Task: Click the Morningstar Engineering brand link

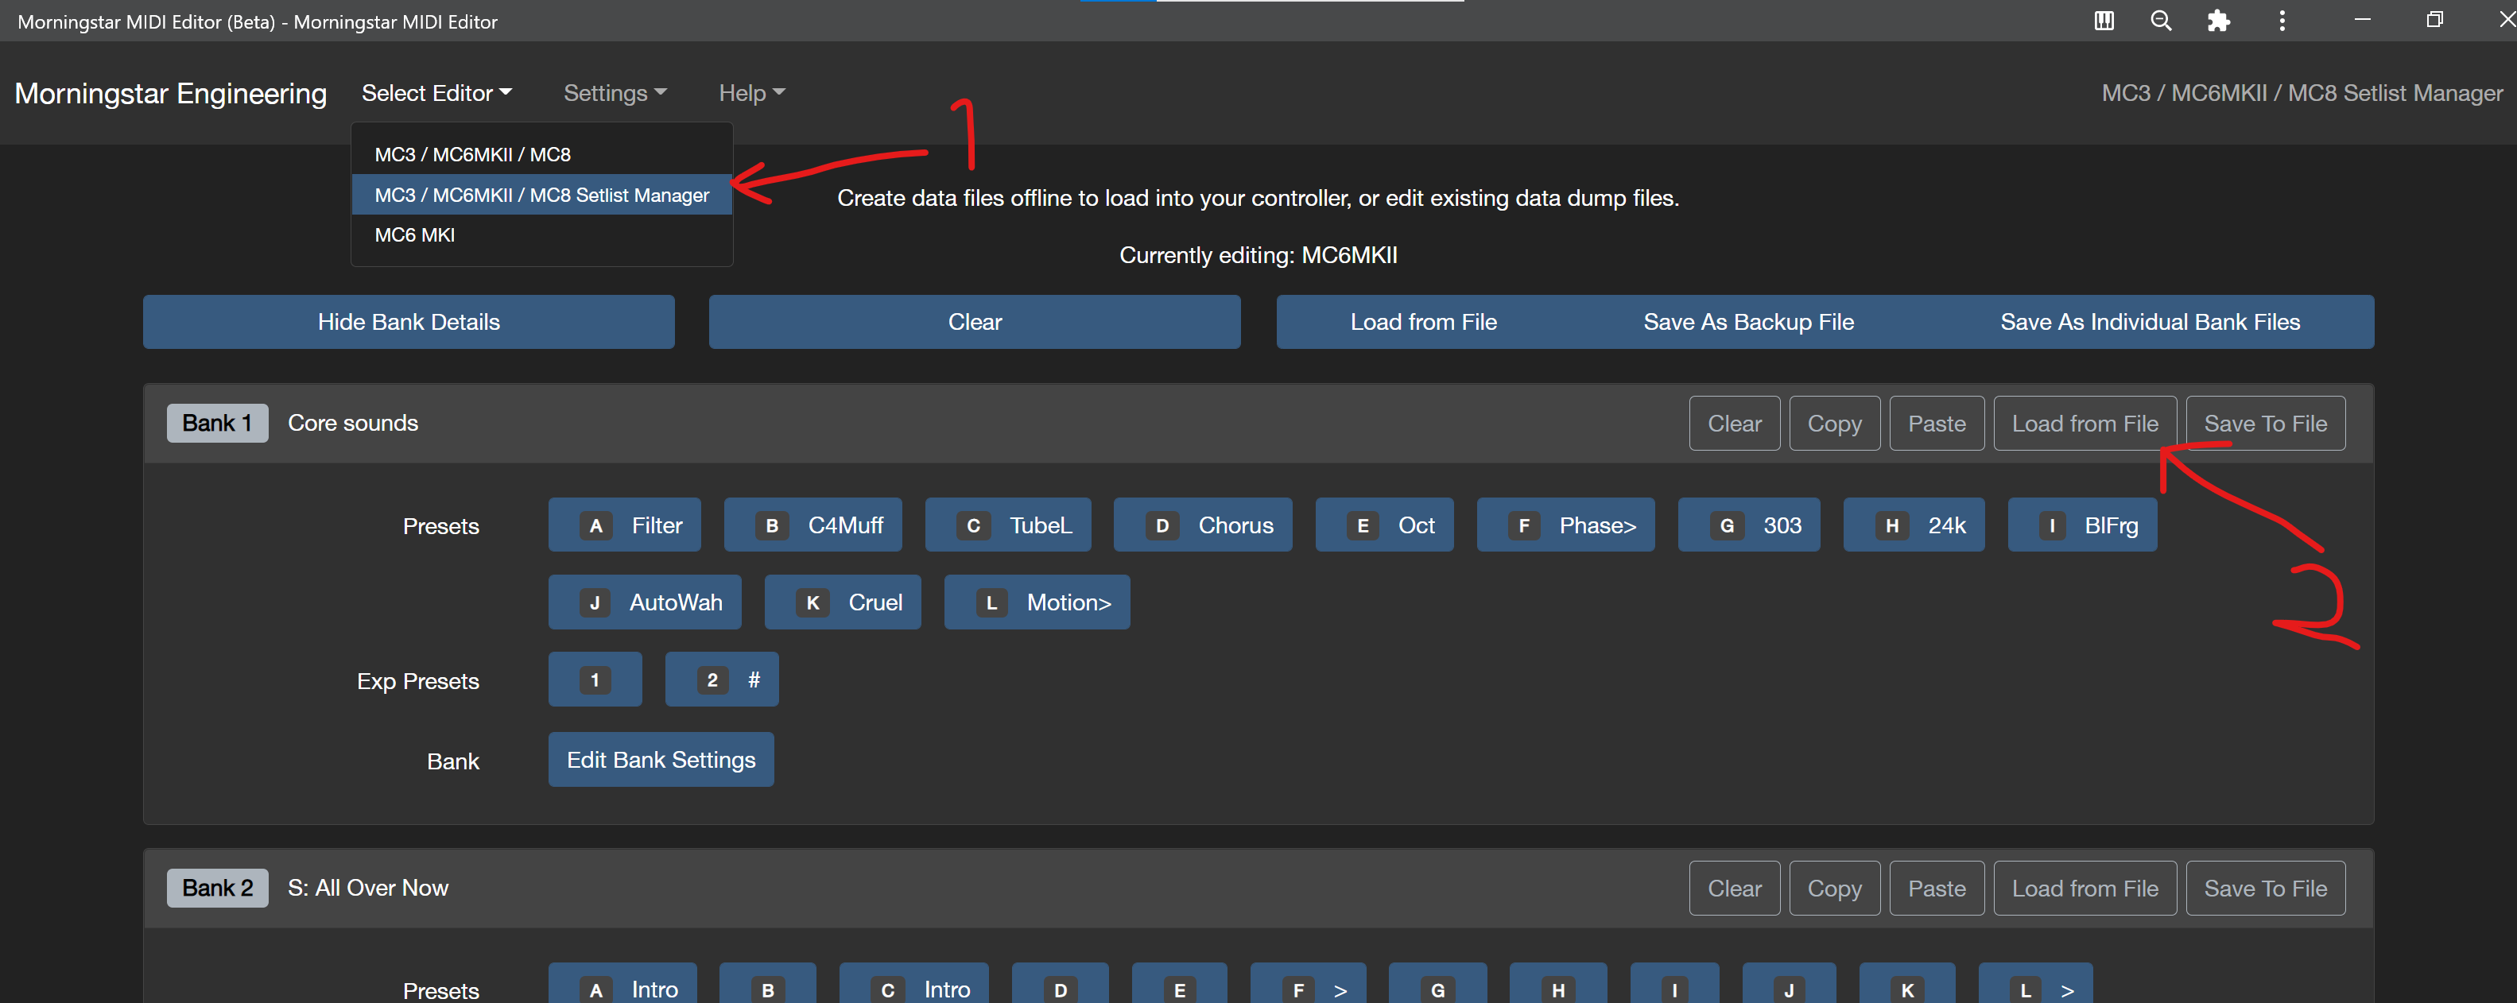Action: tap(171, 93)
